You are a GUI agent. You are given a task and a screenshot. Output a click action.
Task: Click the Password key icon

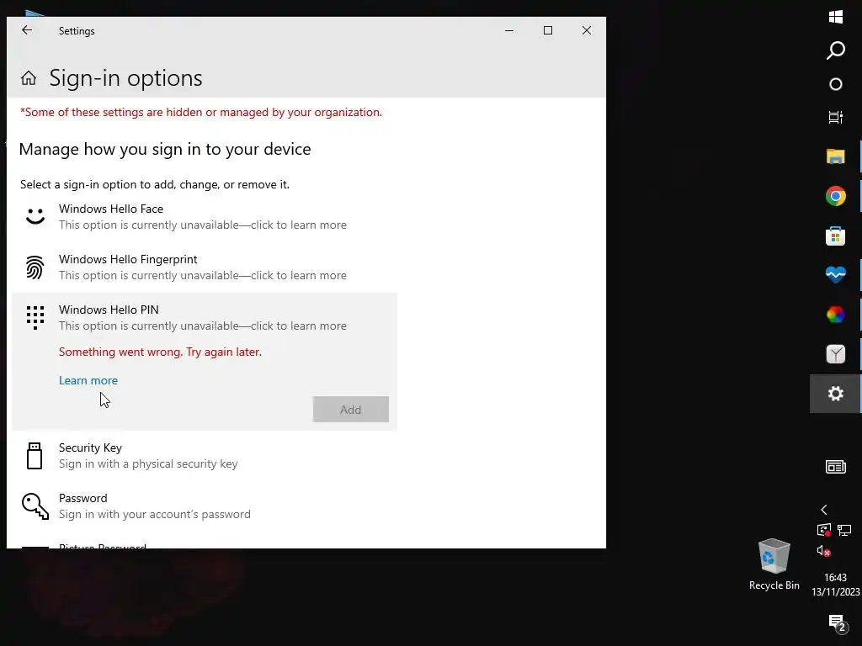[35, 506]
